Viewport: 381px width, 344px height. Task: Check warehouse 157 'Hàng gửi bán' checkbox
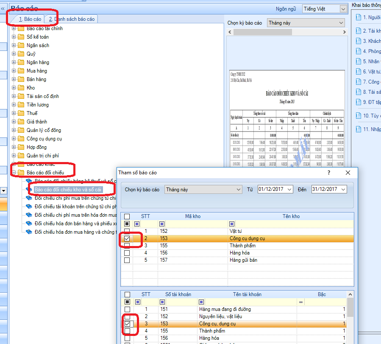(x=127, y=260)
